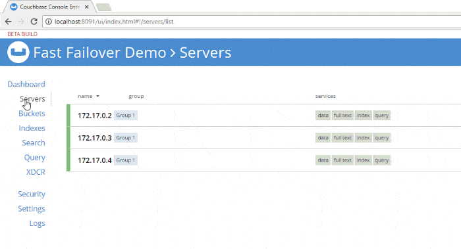The height and width of the screenshot is (249, 461).
Task: Go to XDCR in sidebar
Action: (36, 172)
